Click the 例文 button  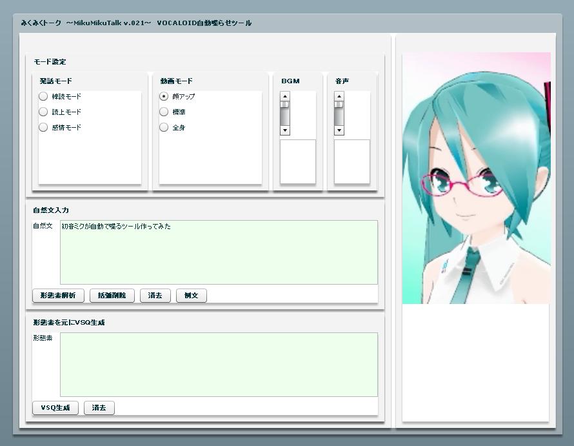(x=192, y=296)
